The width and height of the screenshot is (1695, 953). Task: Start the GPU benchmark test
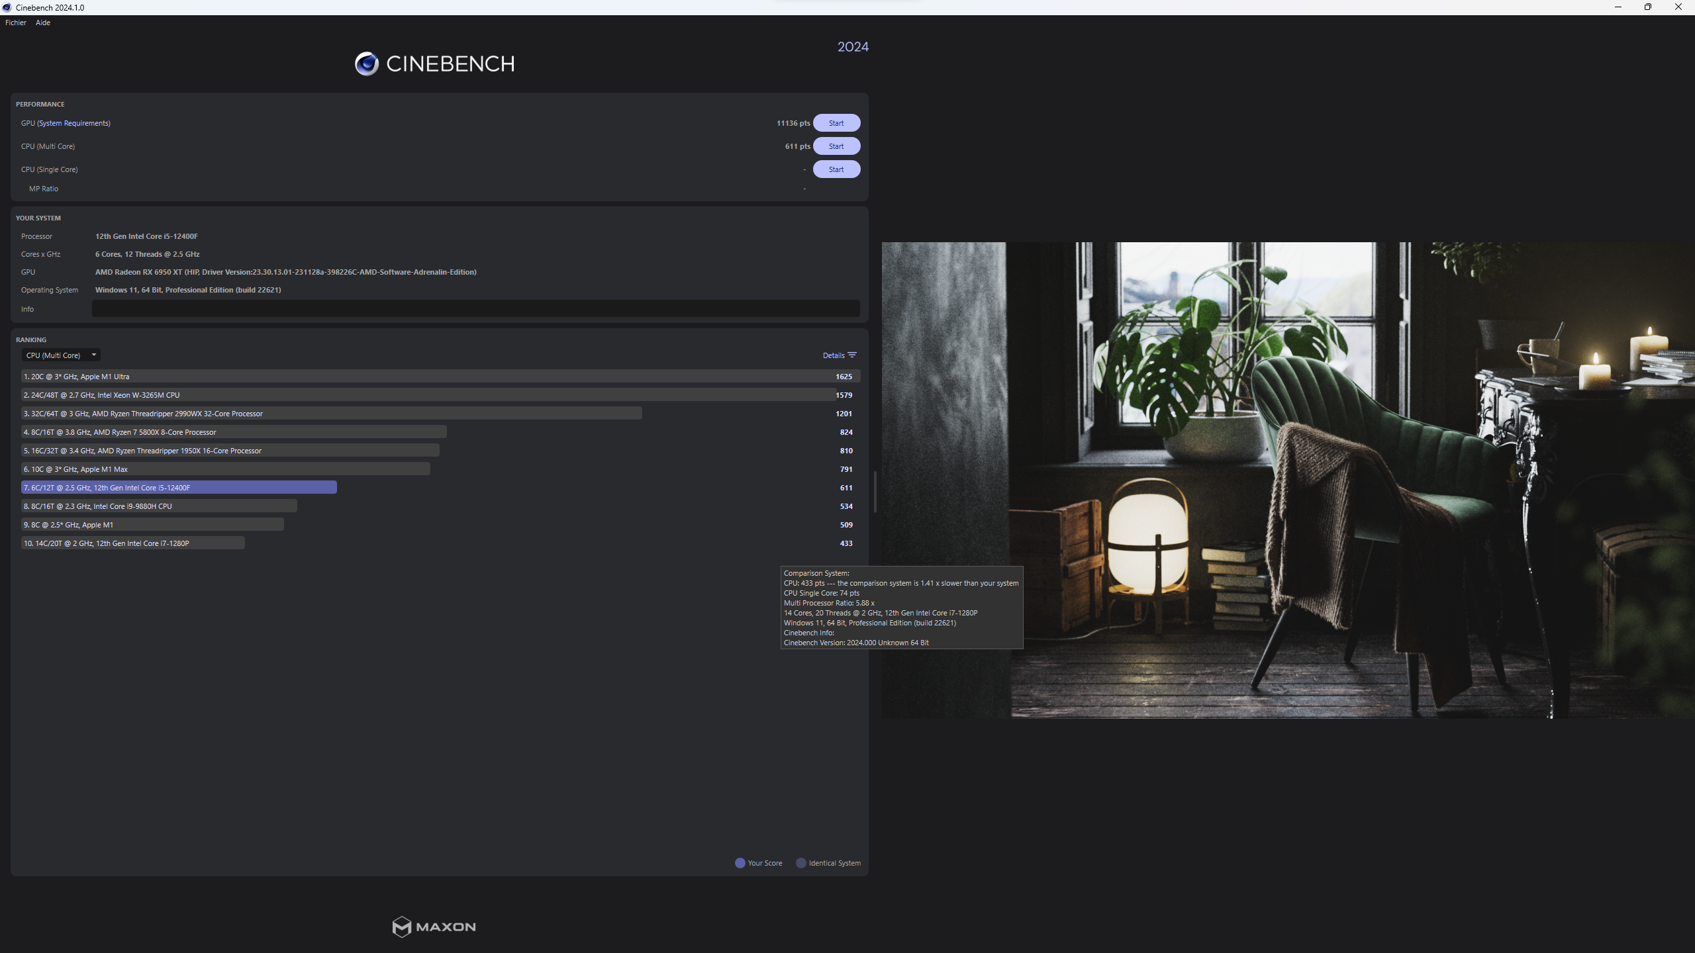tap(836, 123)
